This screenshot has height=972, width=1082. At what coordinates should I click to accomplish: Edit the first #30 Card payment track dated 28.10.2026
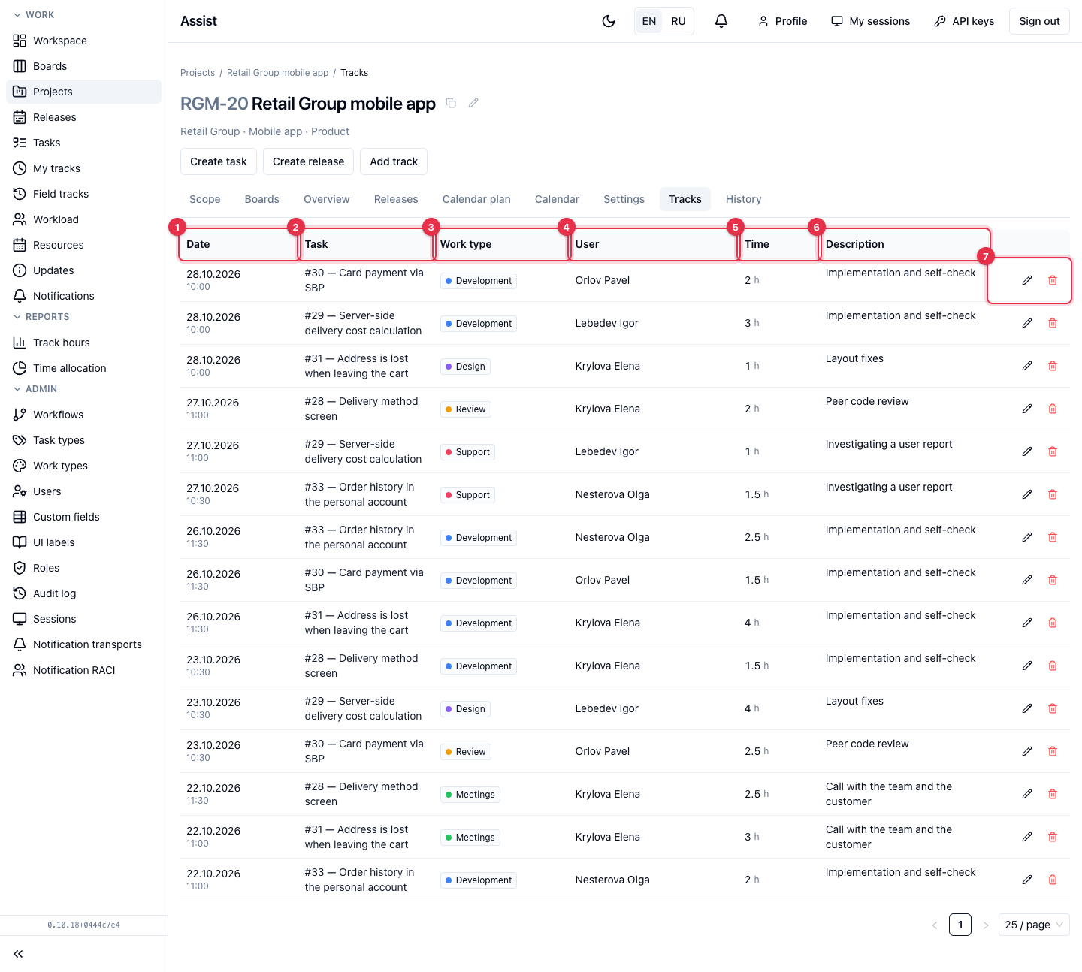coord(1027,280)
